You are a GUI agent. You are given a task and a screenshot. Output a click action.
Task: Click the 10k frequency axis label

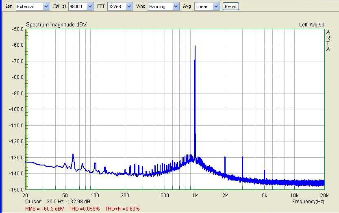point(294,196)
